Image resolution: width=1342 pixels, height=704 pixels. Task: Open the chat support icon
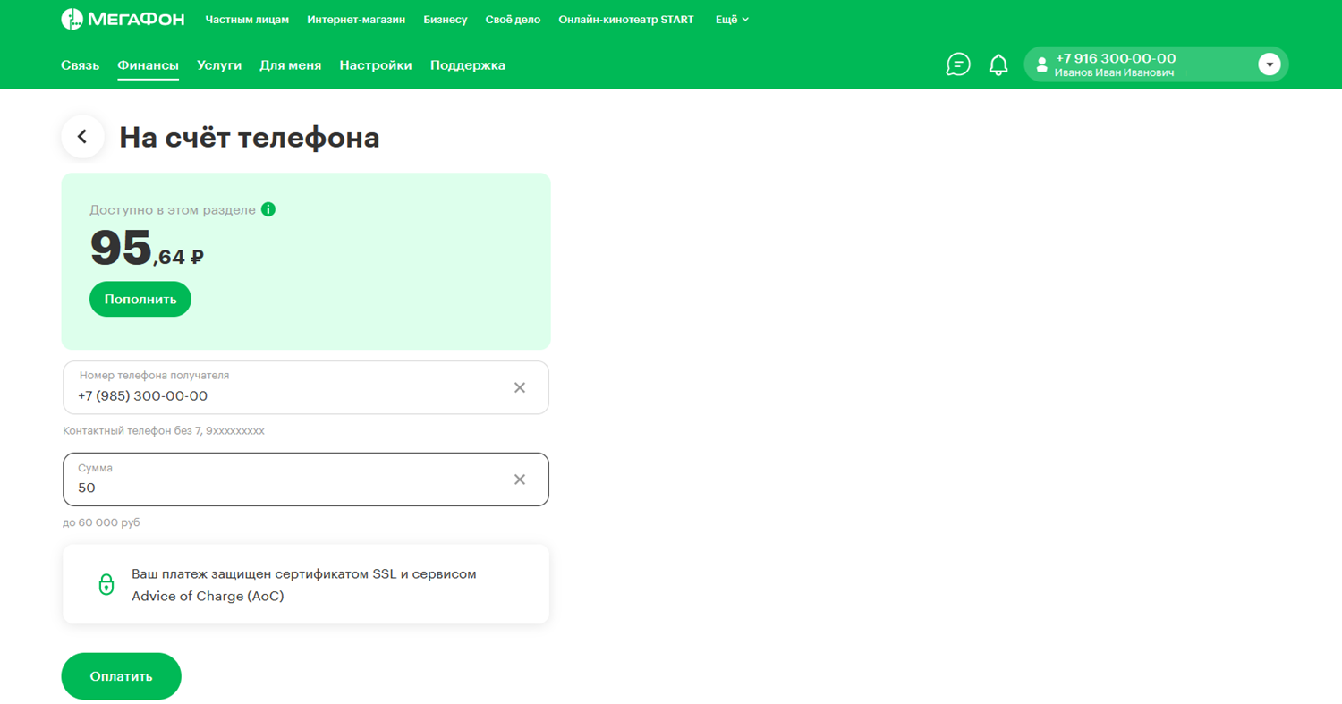[958, 64]
